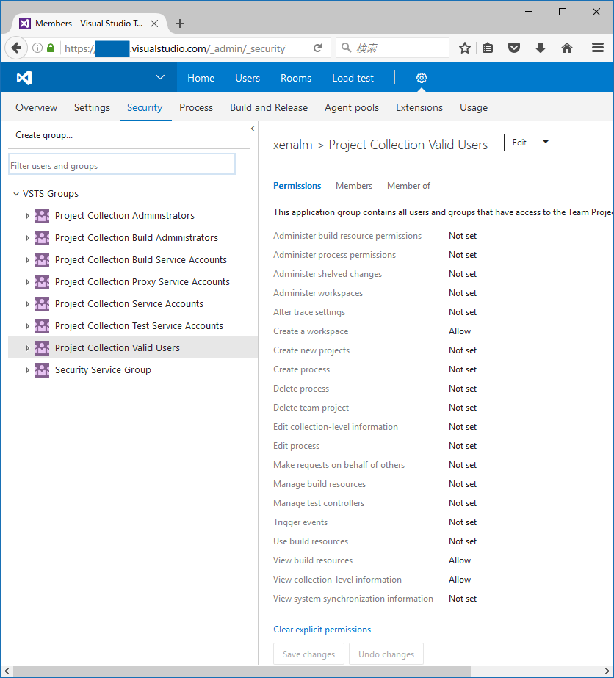
Task: Switch to the Extensions tab
Action: (419, 107)
